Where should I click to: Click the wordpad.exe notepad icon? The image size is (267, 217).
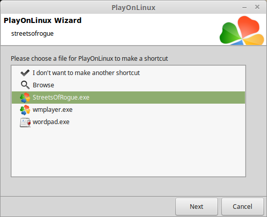tap(25, 122)
